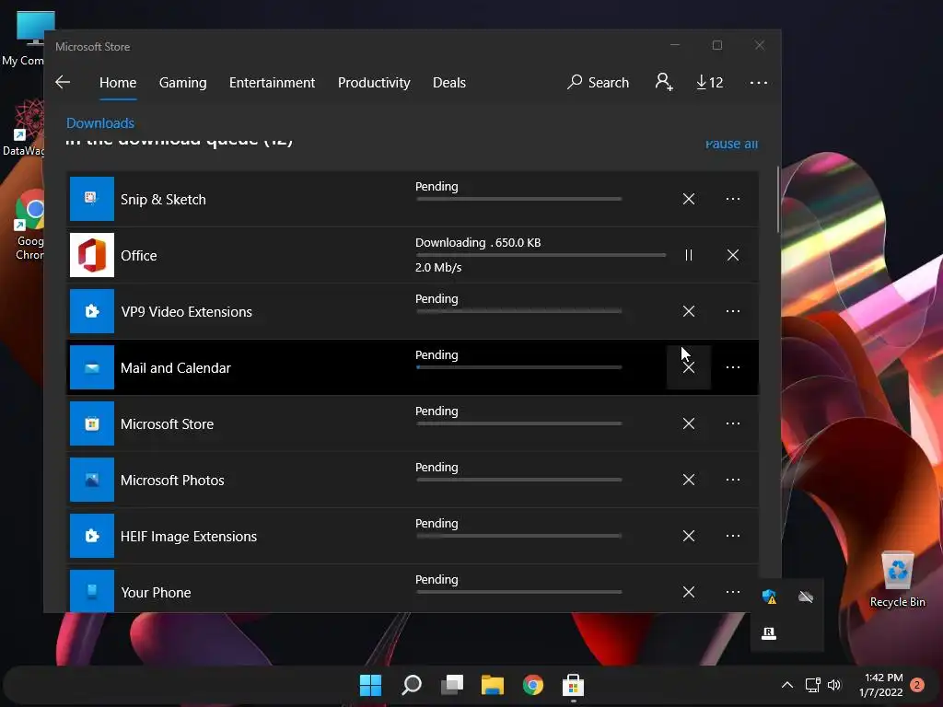Click the Snip & Sketch pending progress bar
943x707 pixels.
coord(519,199)
